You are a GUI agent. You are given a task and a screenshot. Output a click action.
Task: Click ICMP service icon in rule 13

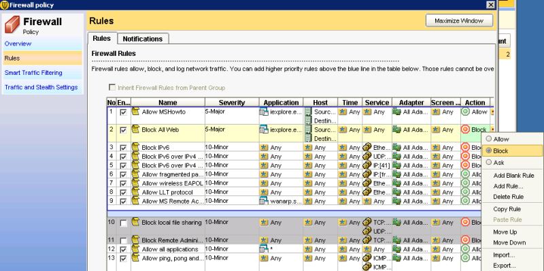click(367, 258)
